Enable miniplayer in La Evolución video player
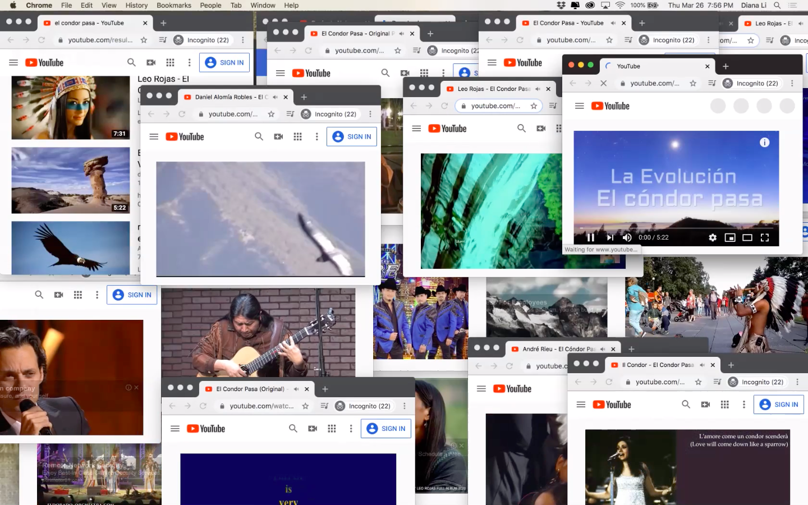 730,237
